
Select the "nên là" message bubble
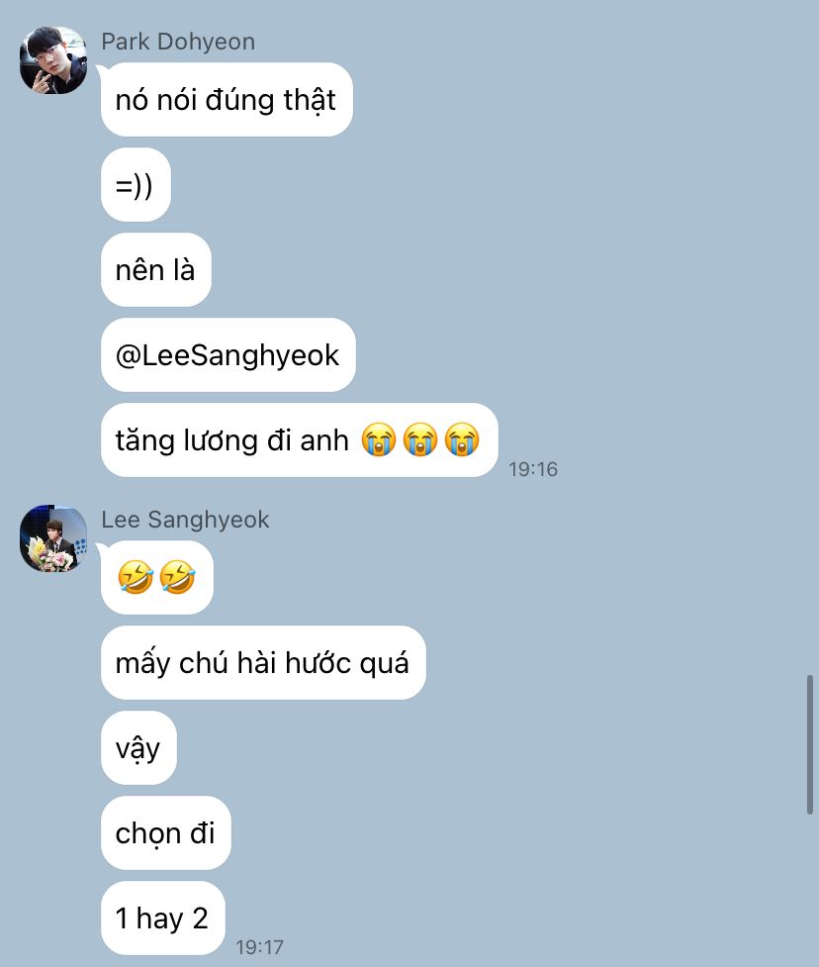coord(156,269)
